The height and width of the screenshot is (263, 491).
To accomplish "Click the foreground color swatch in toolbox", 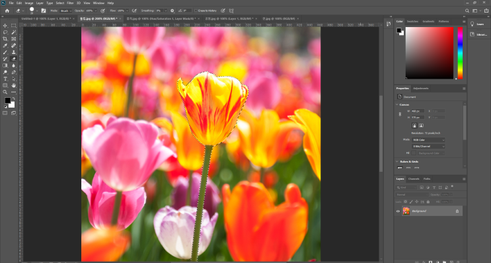I will 7,100.
